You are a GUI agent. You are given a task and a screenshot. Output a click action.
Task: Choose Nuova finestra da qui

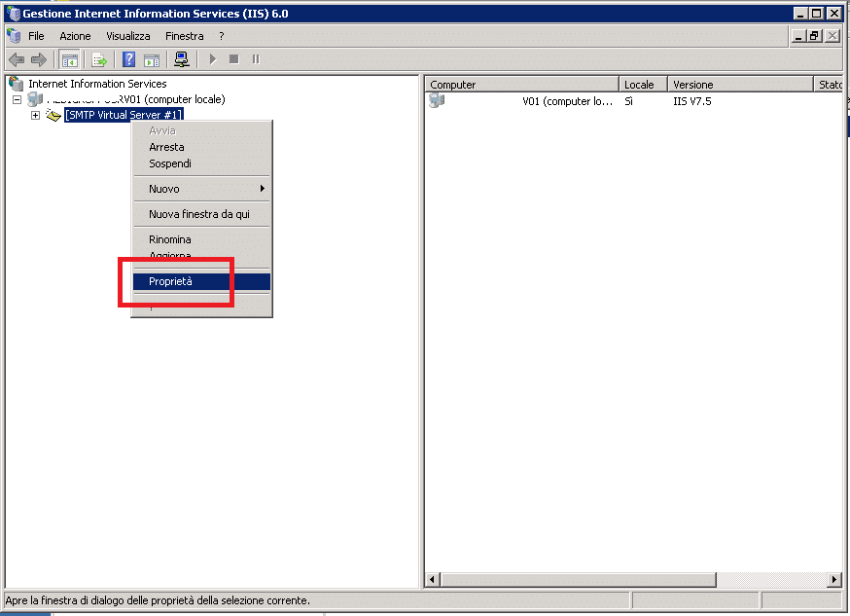coord(201,214)
